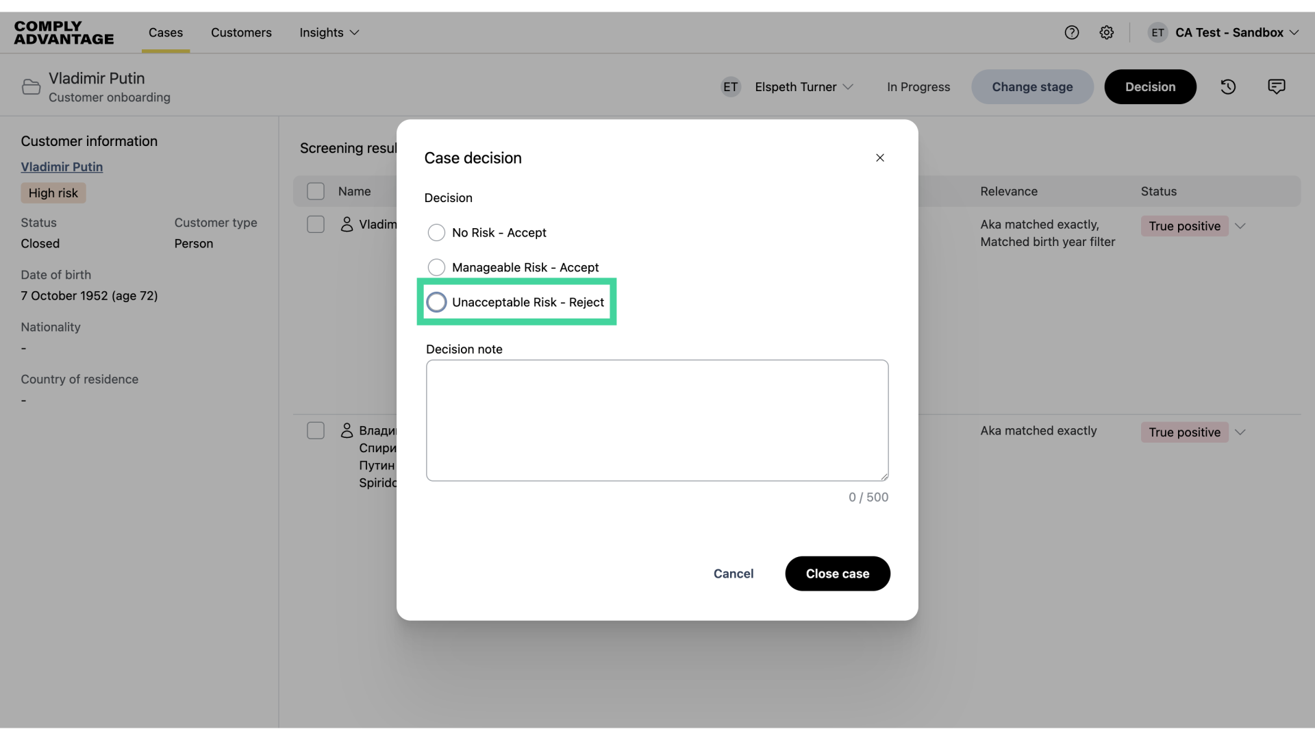Click the case folder icon beside Vladimir Putin

[x=31, y=87]
